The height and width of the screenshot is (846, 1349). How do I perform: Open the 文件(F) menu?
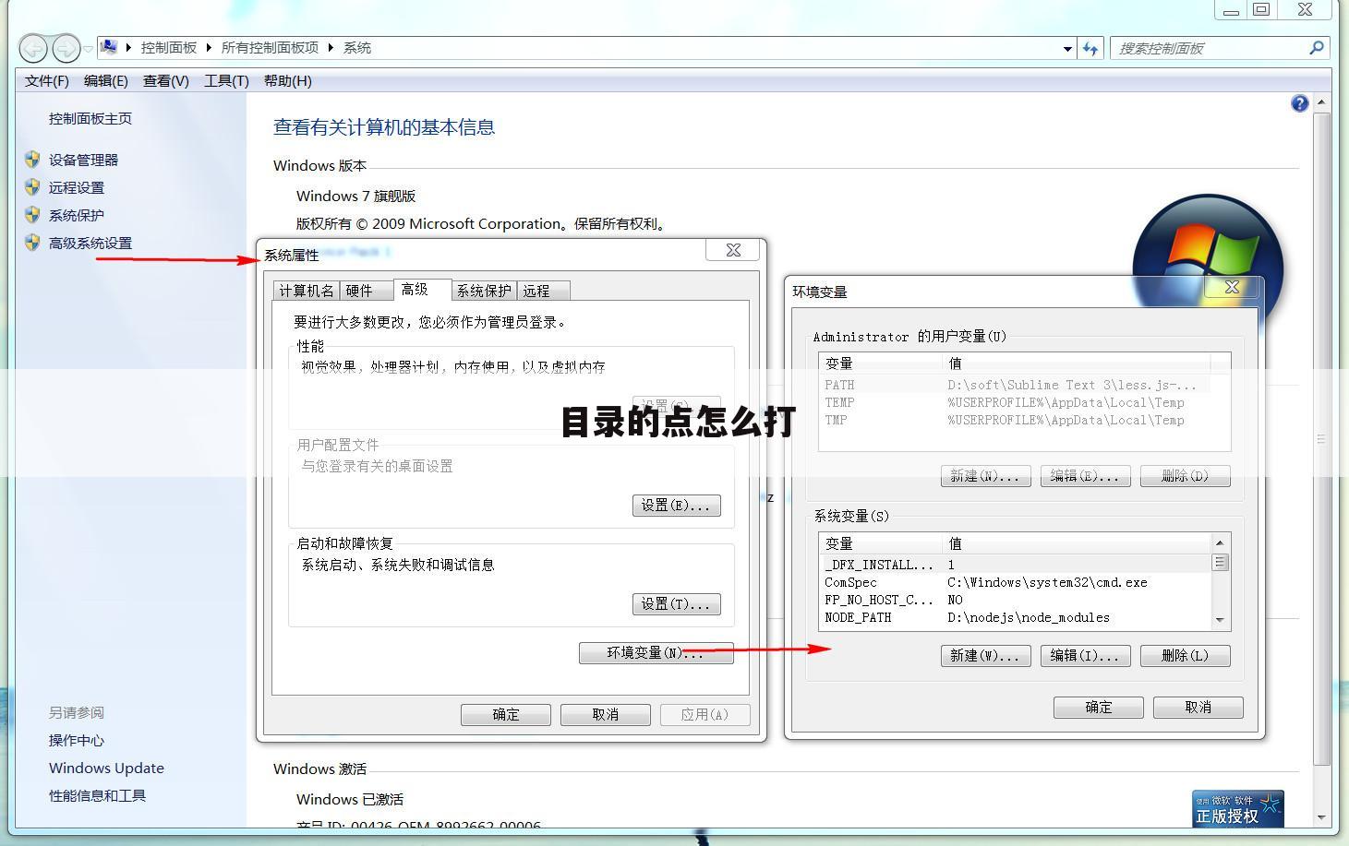pos(47,81)
